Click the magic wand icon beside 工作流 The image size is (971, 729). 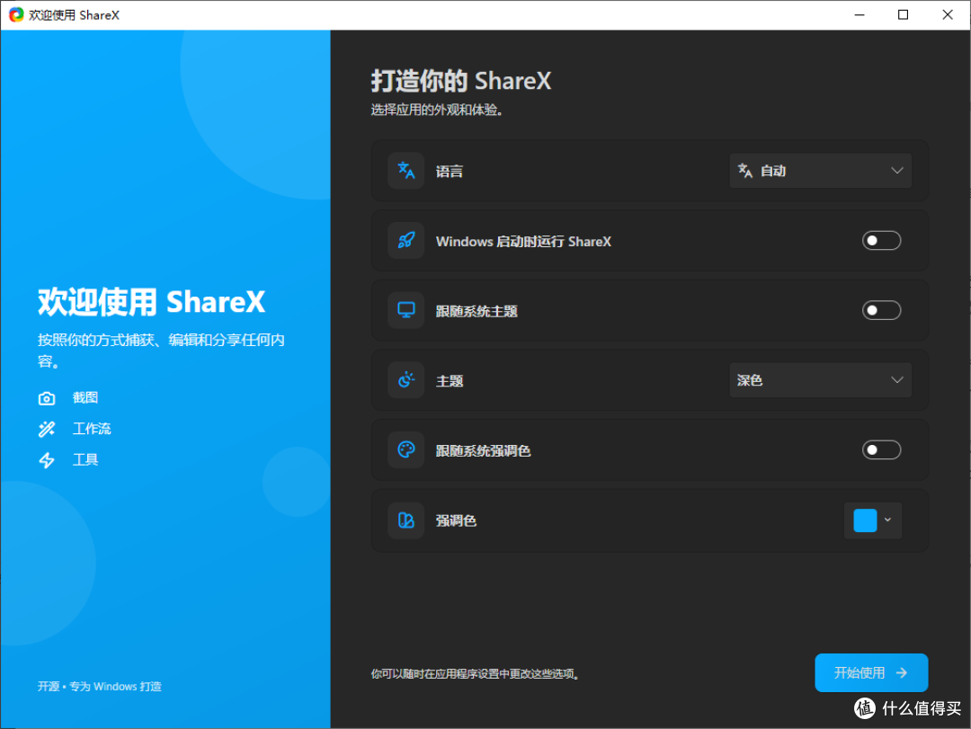47,430
